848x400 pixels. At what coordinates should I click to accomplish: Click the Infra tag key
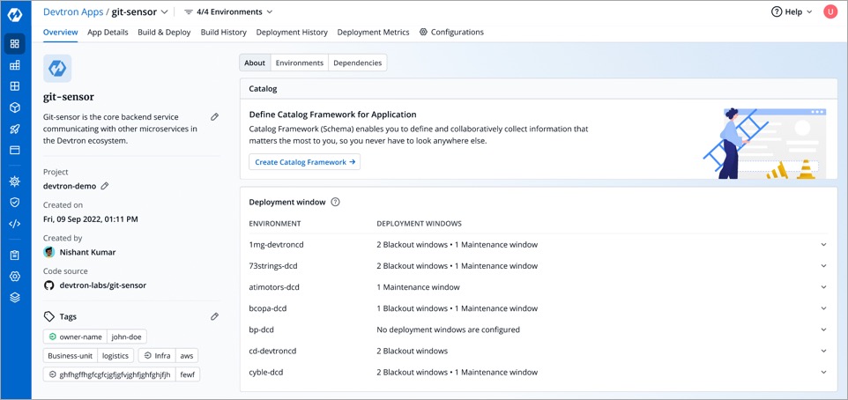pos(157,356)
